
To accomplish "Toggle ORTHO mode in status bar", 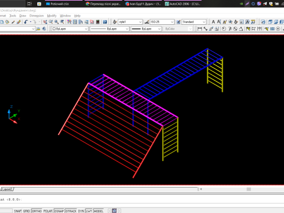I will coord(37,211).
